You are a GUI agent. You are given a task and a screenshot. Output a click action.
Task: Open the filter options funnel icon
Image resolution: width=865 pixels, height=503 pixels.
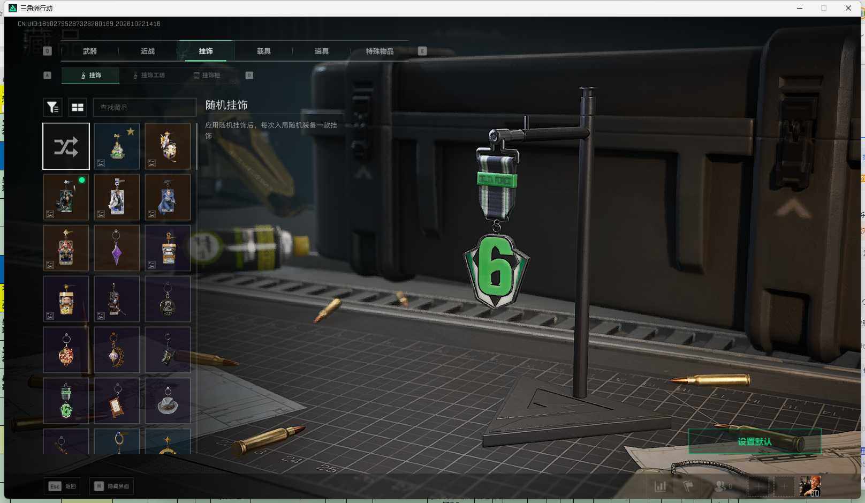click(52, 108)
